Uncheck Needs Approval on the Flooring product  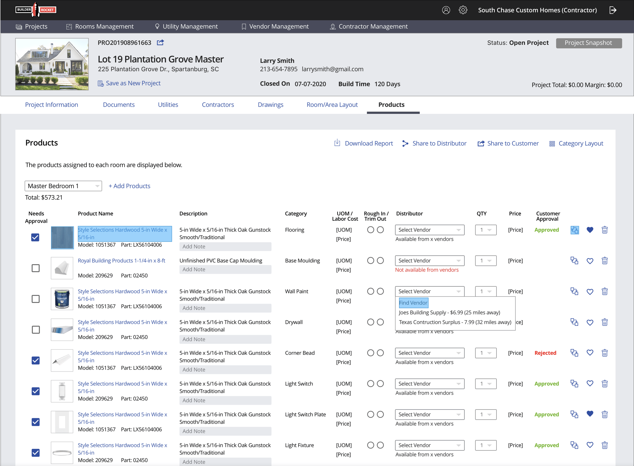point(36,237)
